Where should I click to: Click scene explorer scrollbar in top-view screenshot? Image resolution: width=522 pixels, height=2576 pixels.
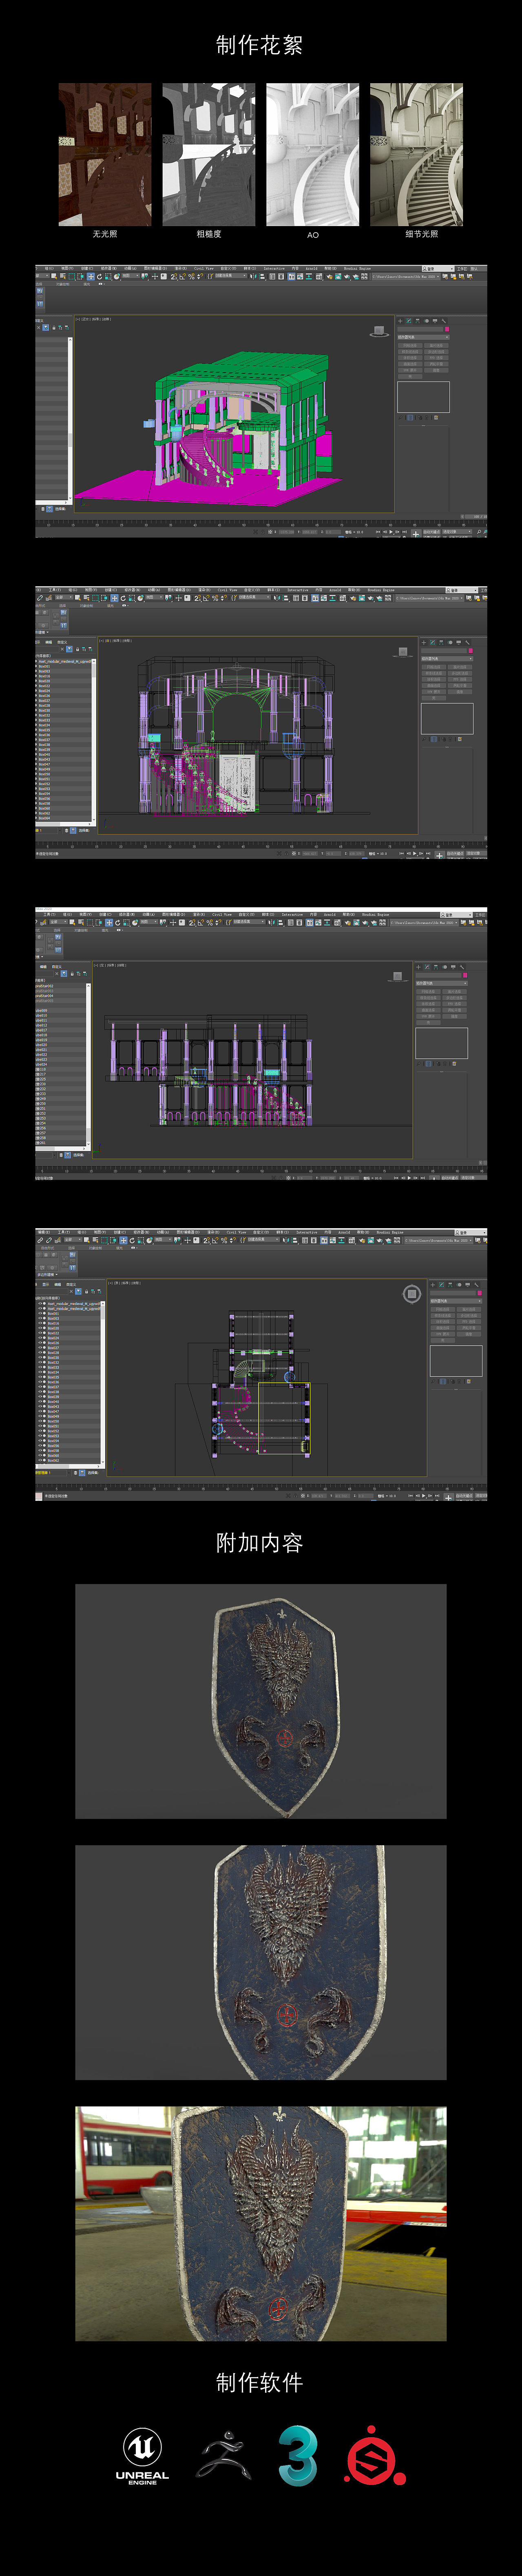click(103, 1383)
